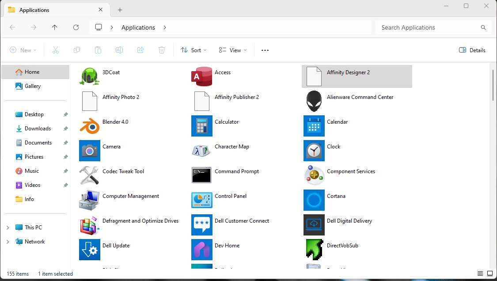
Task: Select the Applications tab
Action: point(57,10)
